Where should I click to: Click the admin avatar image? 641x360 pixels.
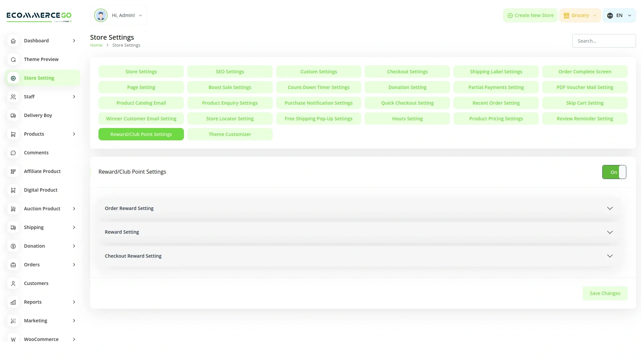100,15
